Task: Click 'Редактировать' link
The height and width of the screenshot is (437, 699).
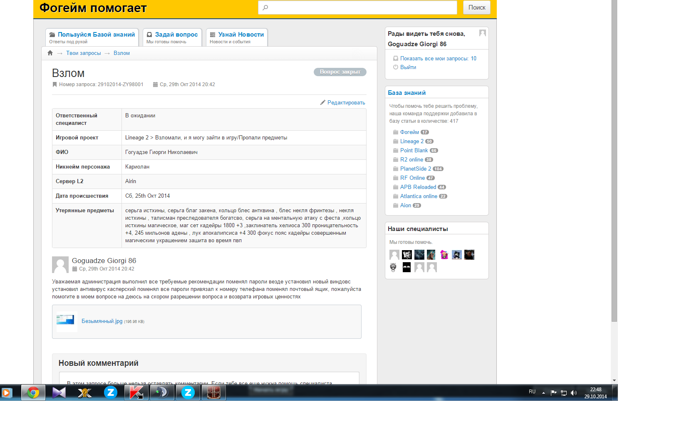Action: point(346,103)
